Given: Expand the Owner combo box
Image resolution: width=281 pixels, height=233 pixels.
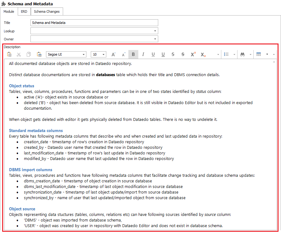Looking at the screenshot, I should pos(155,39).
